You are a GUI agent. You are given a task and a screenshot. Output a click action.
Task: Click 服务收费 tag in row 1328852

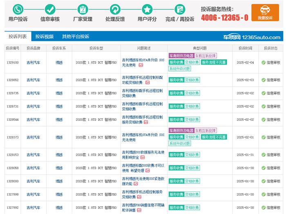(177, 80)
